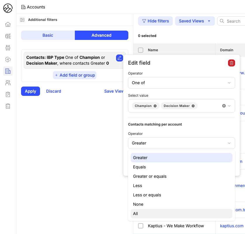The image size is (245, 234).
Task: Click the red delete trash icon
Action: click(x=231, y=63)
